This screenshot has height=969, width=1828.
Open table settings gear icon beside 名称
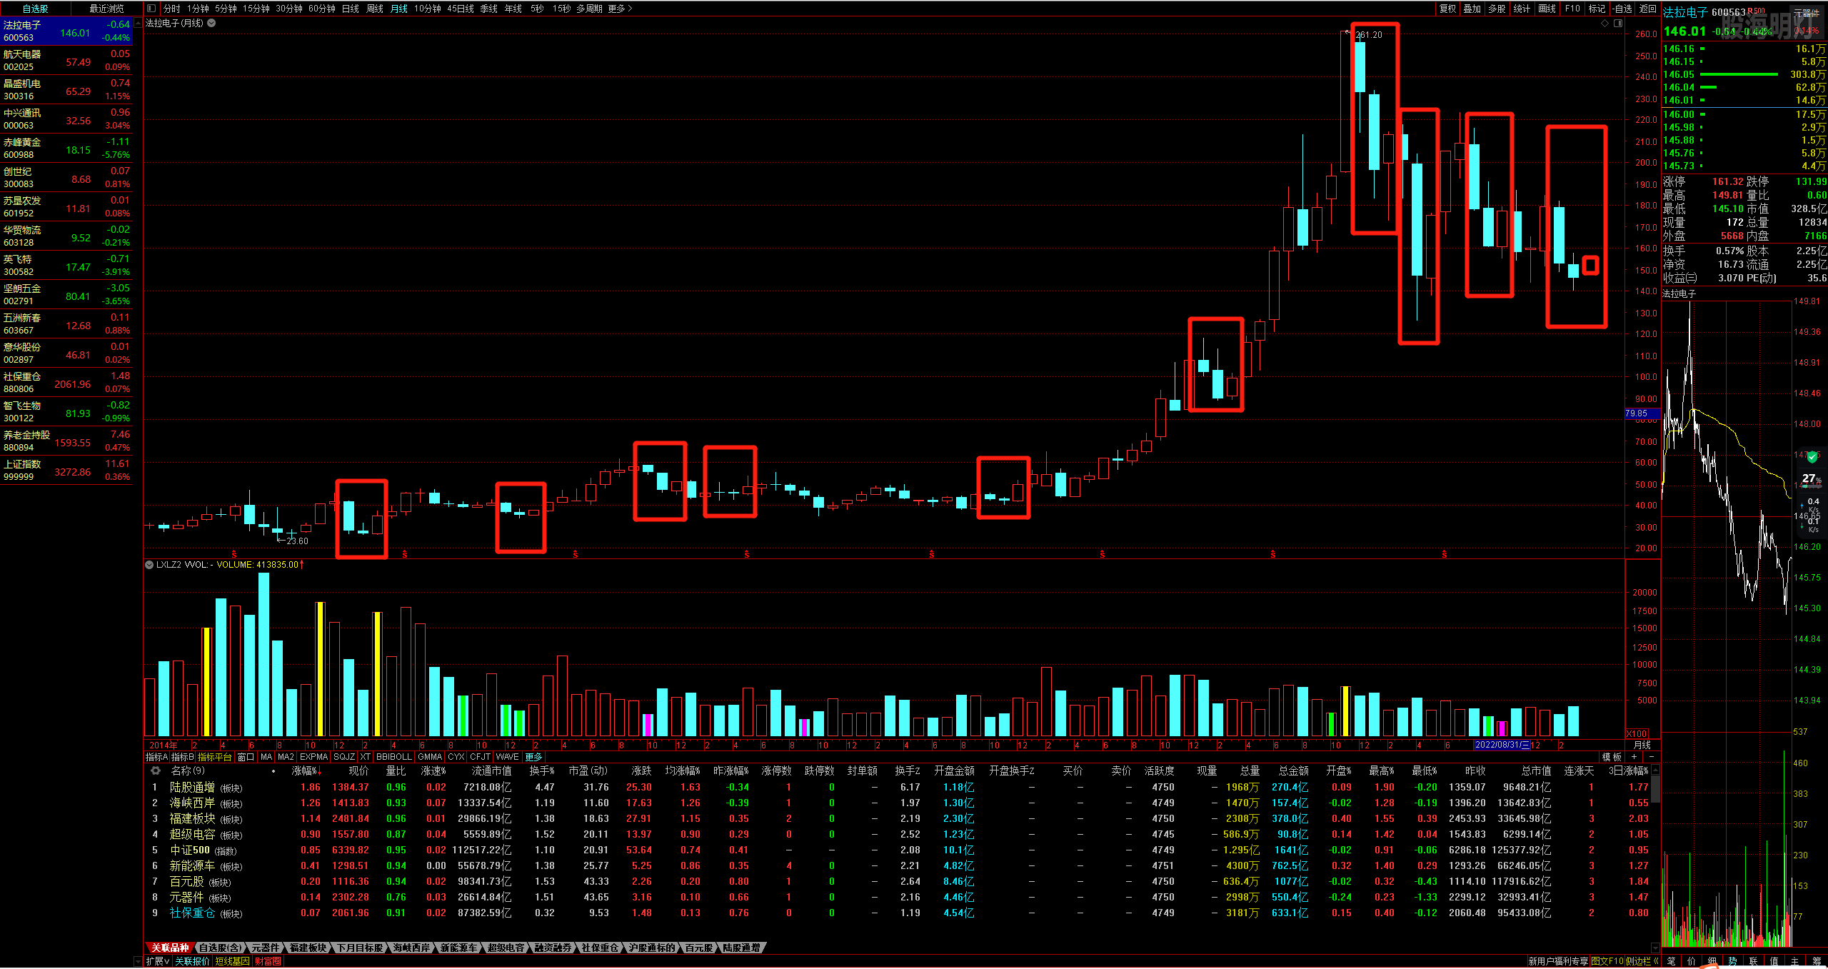coord(156,770)
